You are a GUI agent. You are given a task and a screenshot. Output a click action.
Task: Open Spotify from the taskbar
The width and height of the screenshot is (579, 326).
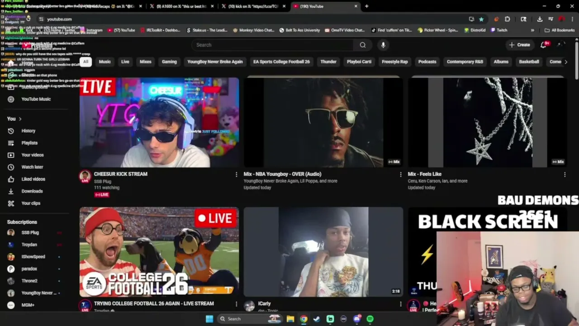tap(370, 319)
